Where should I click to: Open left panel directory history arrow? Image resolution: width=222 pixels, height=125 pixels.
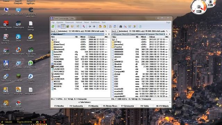(x=109, y=34)
